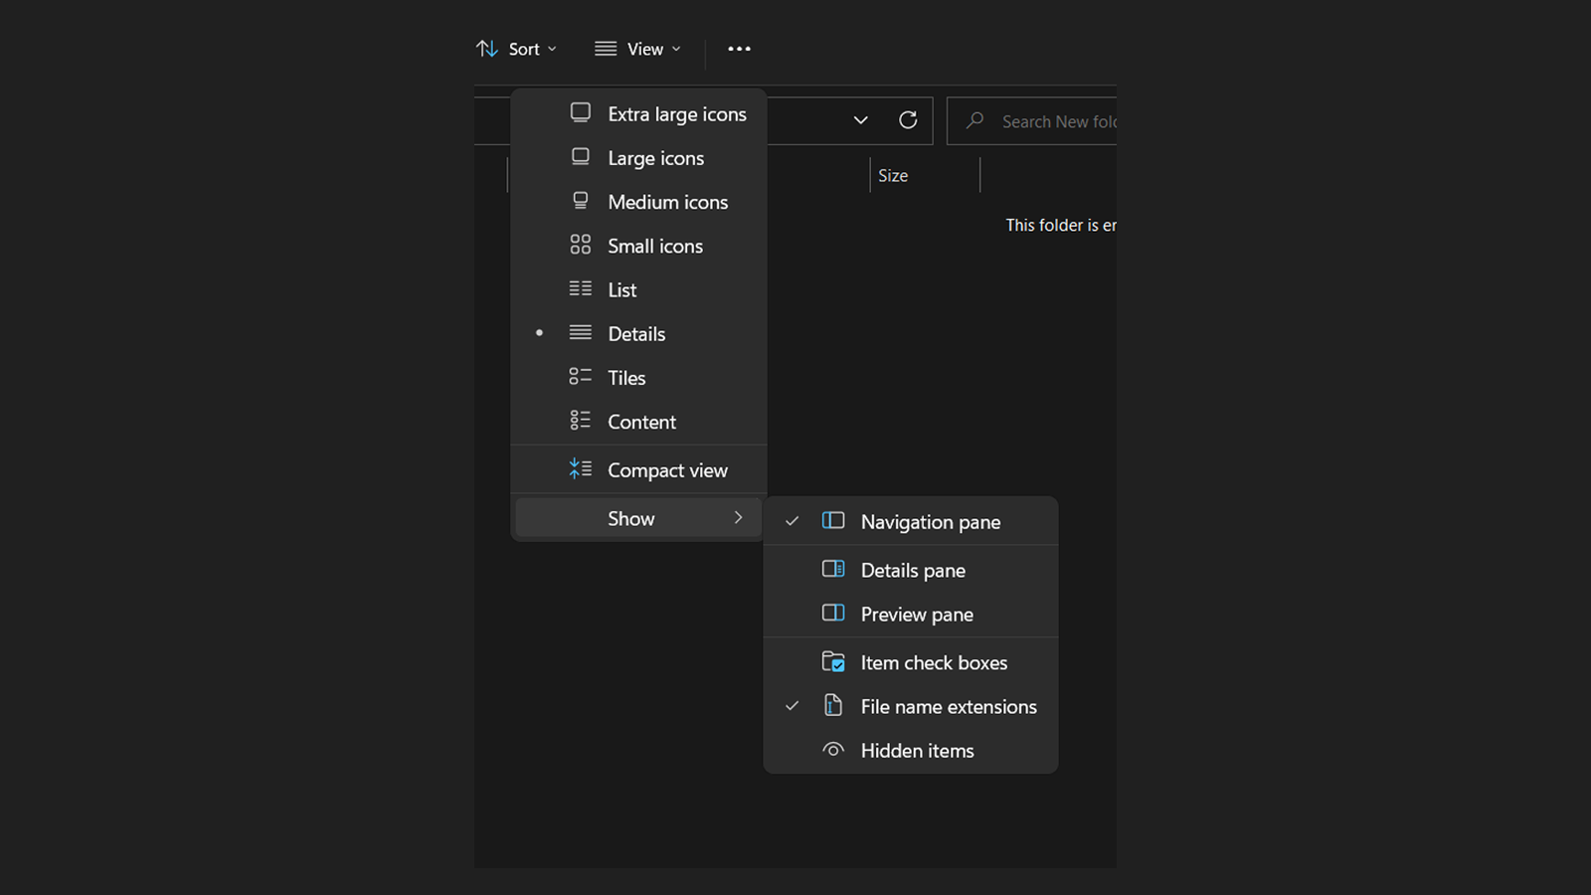Click the Details pane icon

click(x=833, y=570)
